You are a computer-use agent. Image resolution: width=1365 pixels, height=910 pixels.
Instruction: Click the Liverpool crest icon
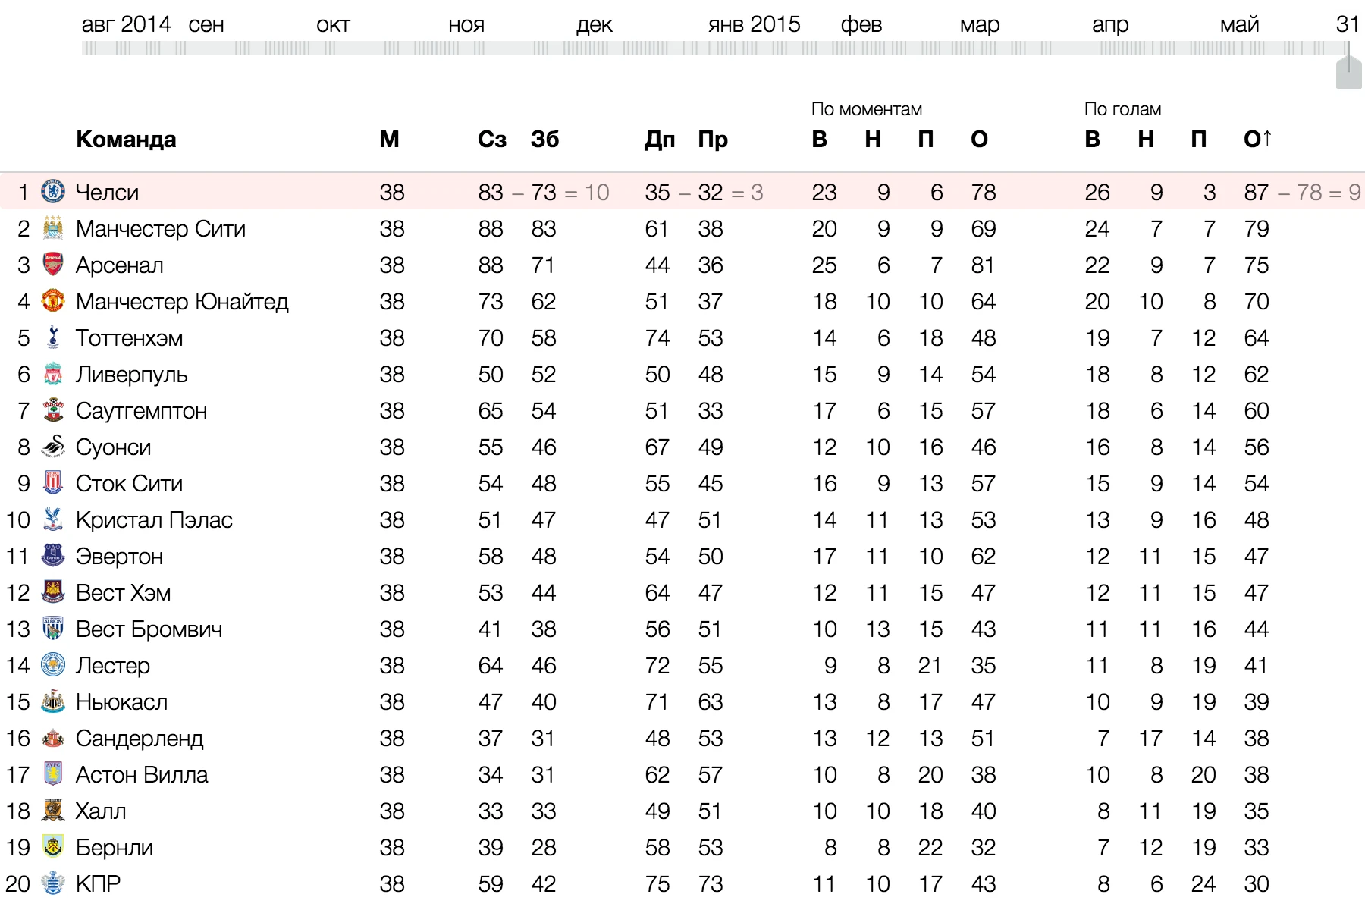coord(53,374)
